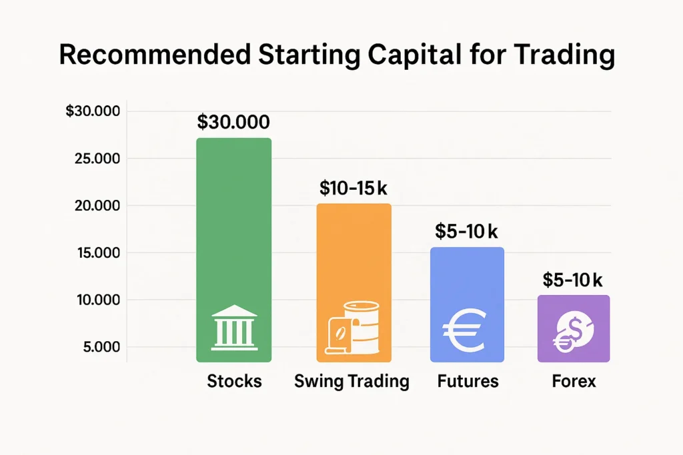
Task: Click the bank building icon in Stocks bar
Action: click(233, 328)
